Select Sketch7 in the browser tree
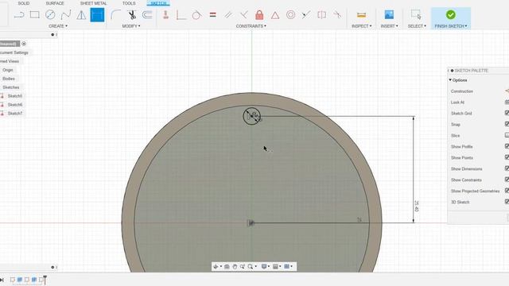Image resolution: width=509 pixels, height=286 pixels. pos(15,114)
